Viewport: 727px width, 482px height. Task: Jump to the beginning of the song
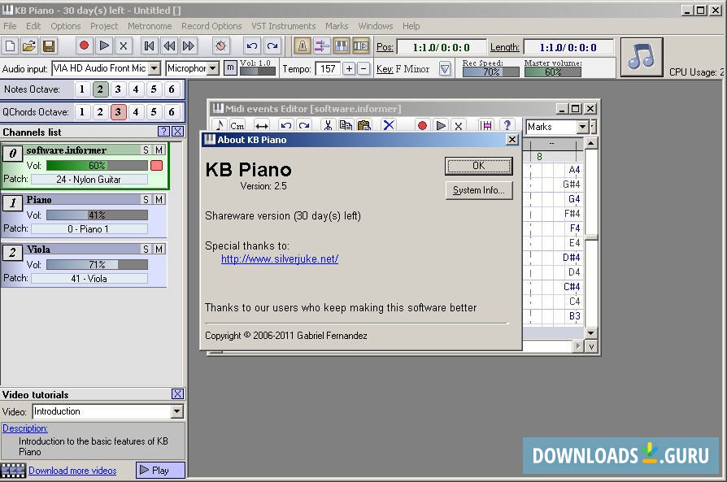[x=150, y=46]
